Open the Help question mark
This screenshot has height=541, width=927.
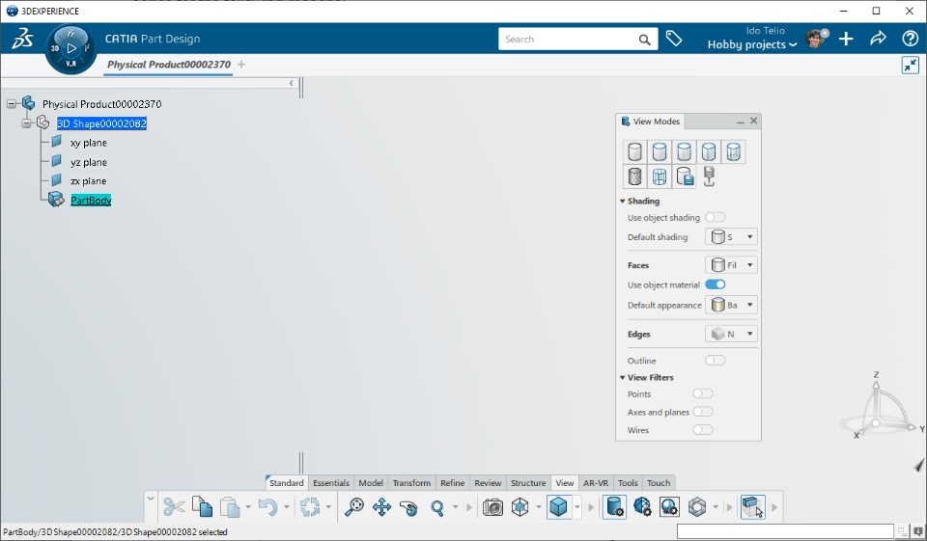point(910,39)
